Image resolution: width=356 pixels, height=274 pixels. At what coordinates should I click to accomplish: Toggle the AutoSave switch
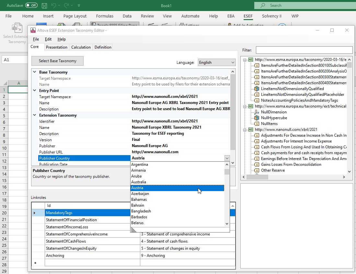coord(31,6)
